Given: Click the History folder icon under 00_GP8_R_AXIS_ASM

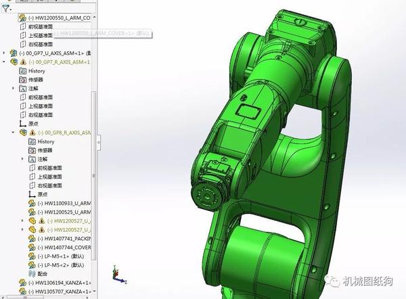Looking at the screenshot, I should [32, 141].
